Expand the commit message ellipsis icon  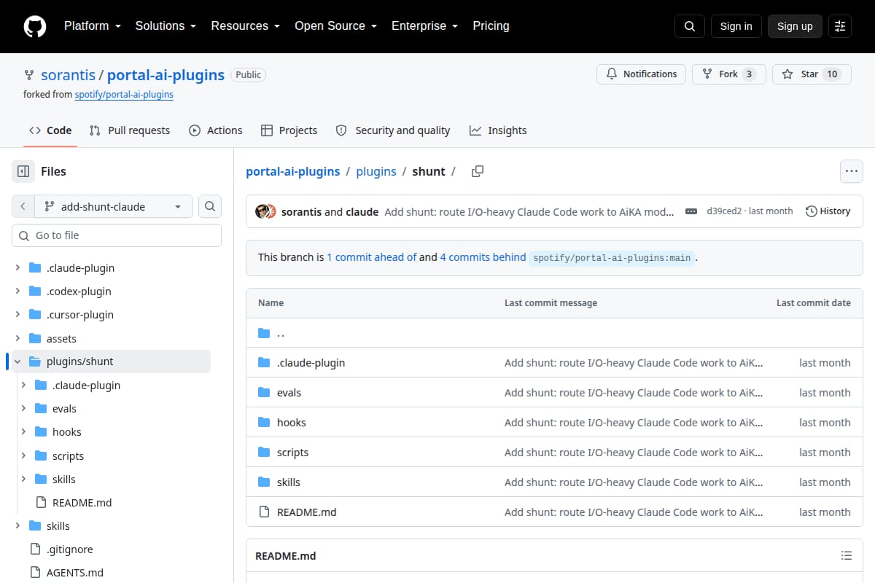click(691, 211)
